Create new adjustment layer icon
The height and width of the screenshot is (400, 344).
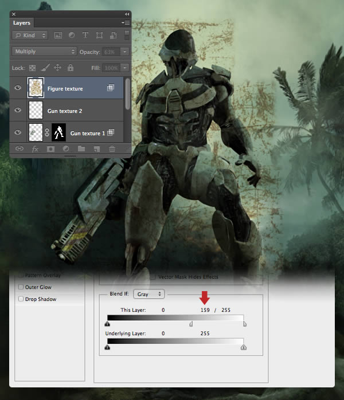tap(66, 148)
